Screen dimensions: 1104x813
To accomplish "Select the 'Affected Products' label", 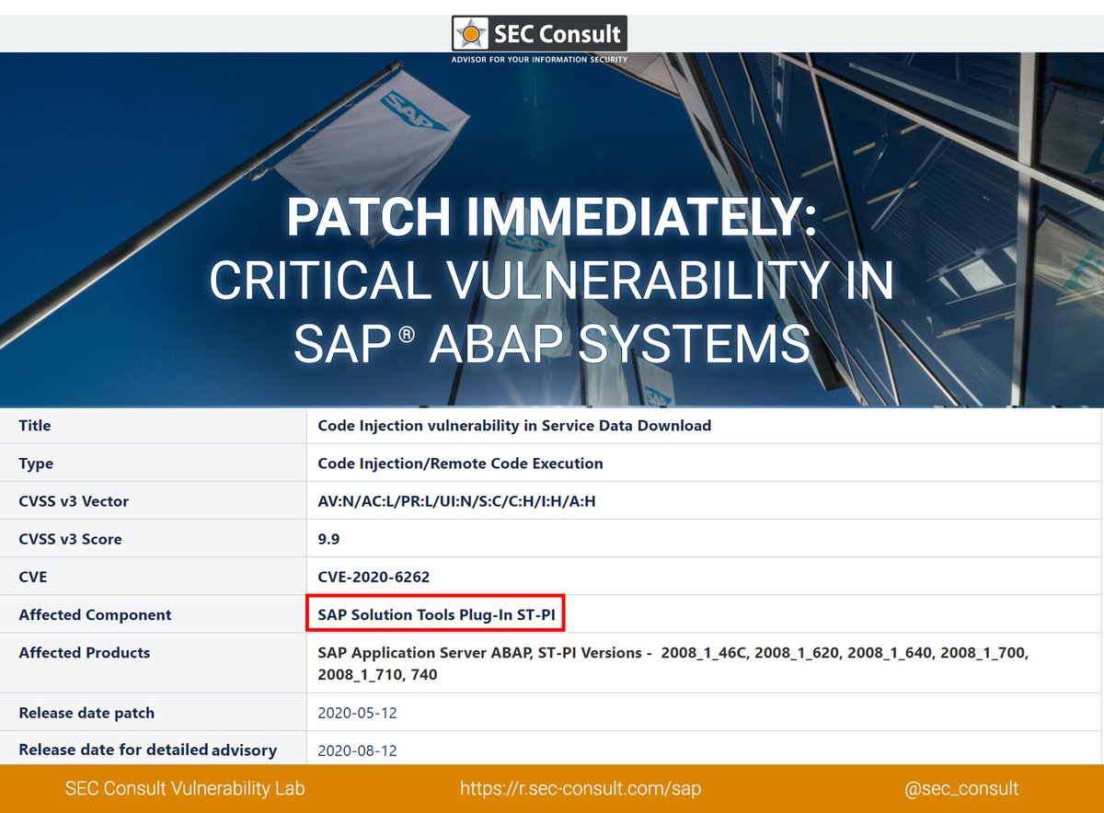I will 84,652.
